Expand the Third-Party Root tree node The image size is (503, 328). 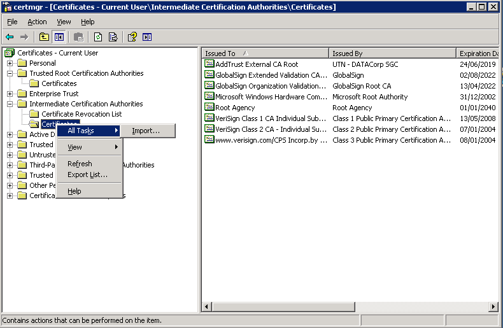[x=10, y=166]
